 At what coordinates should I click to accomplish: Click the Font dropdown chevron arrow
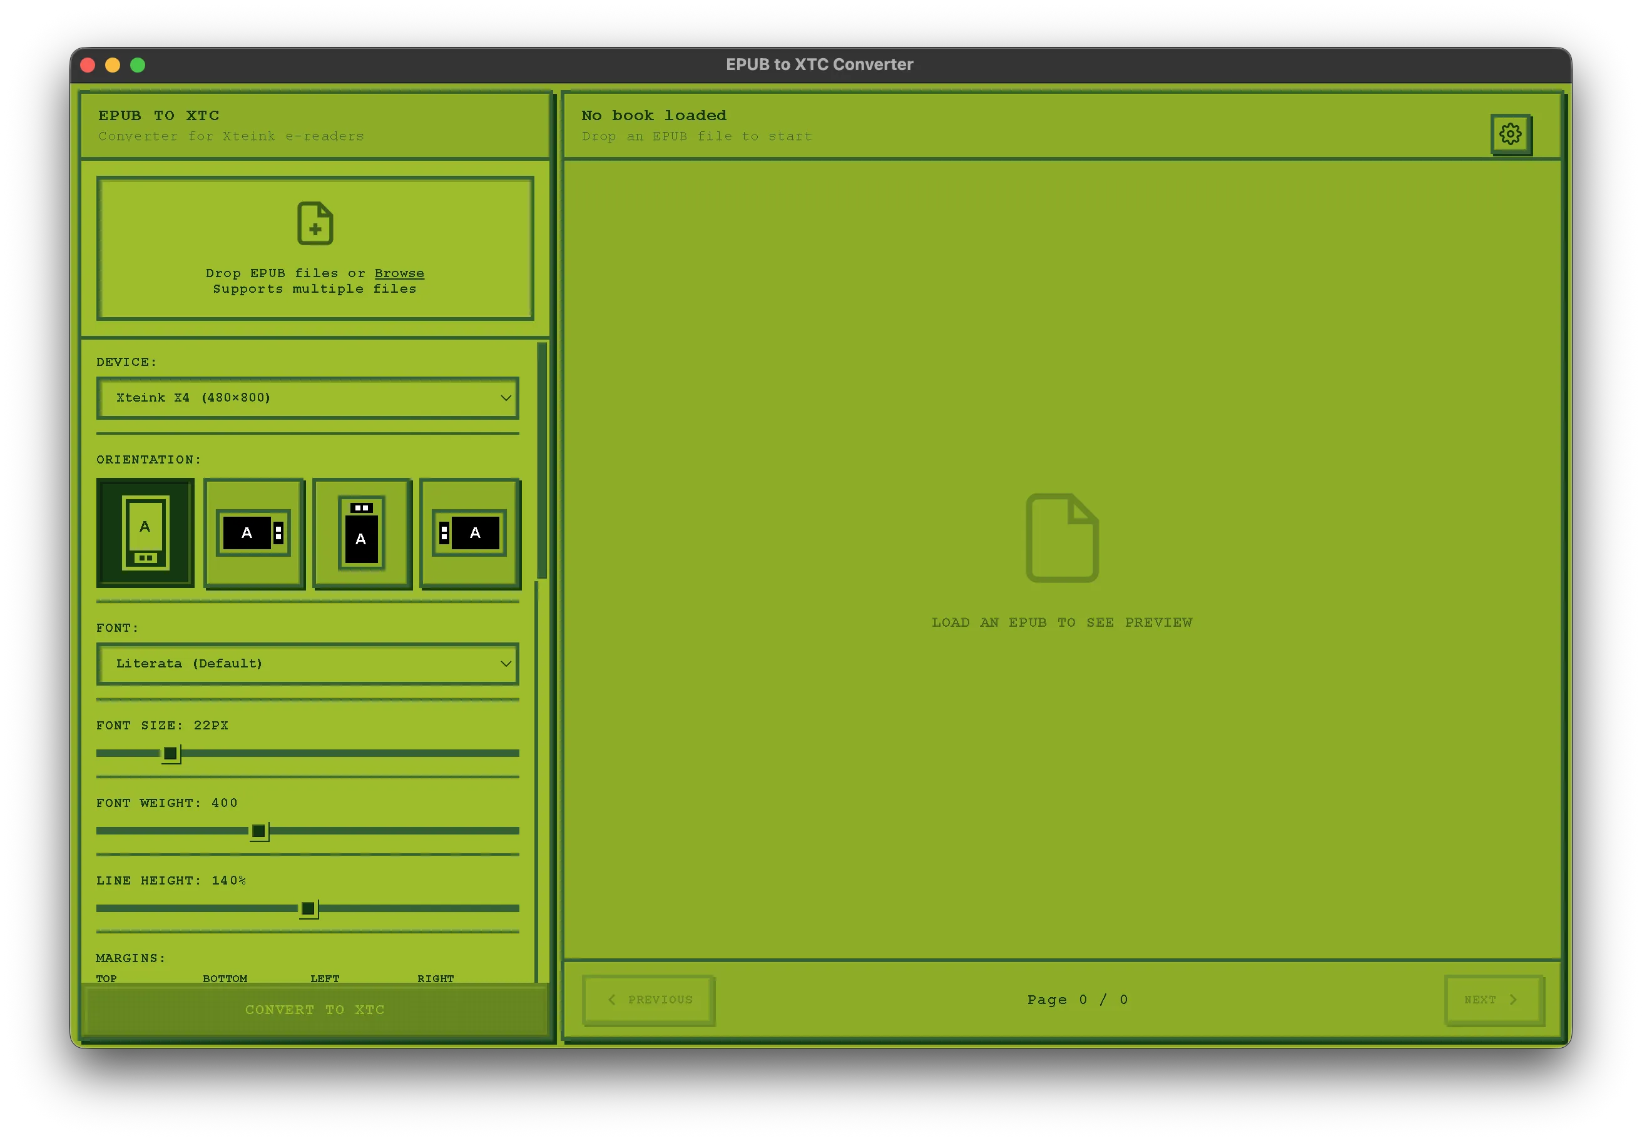coord(506,664)
